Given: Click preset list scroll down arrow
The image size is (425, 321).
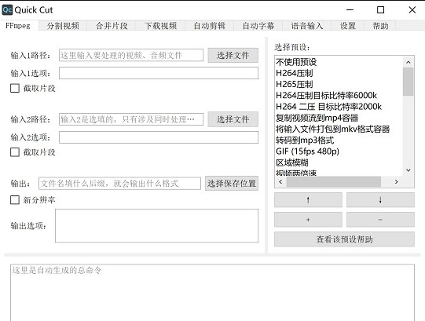Looking at the screenshot, I should tap(409, 170).
